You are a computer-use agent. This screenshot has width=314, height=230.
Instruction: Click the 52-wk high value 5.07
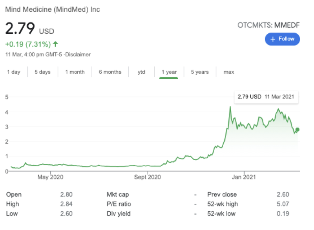(283, 204)
